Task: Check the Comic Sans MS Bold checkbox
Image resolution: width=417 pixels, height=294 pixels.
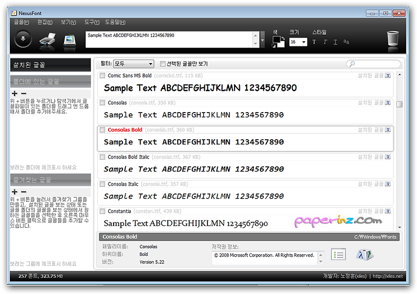Action: tap(102, 76)
